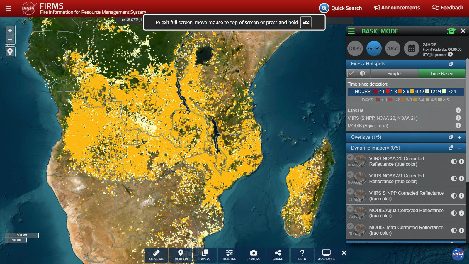Select the TODAY time range
The height and width of the screenshot is (264, 469).
[355, 48]
